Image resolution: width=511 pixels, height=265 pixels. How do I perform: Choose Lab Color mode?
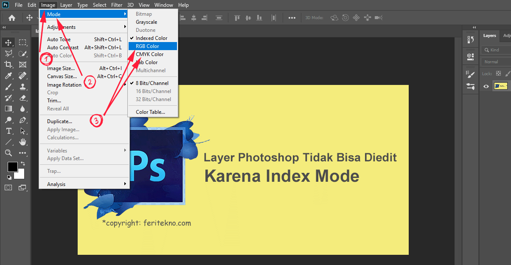pyautogui.click(x=146, y=62)
